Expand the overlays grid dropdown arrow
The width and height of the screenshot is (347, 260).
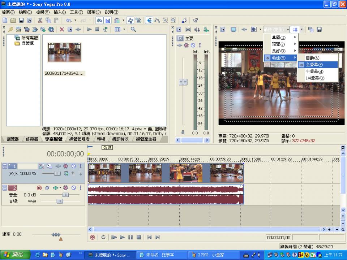(x=302, y=30)
